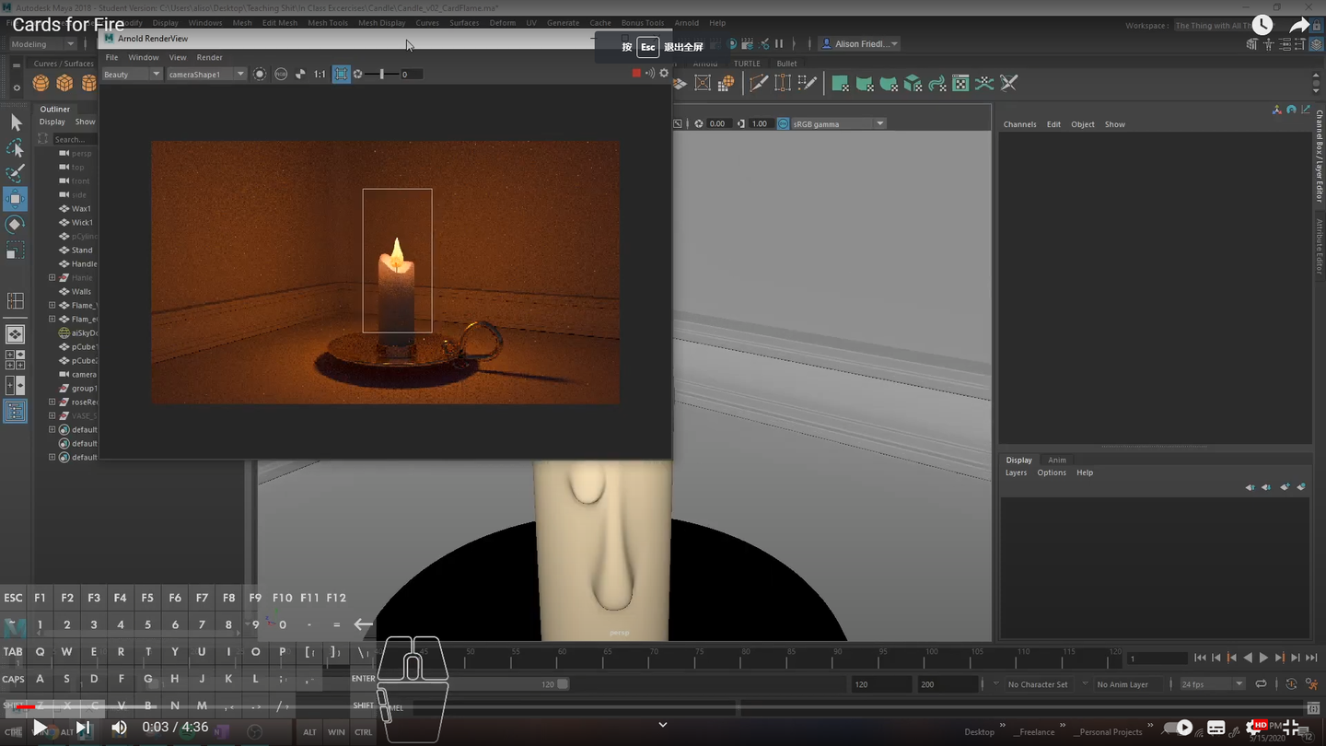The height and width of the screenshot is (746, 1326).
Task: Choose the Rotate tool in toolbox
Action: click(x=15, y=225)
